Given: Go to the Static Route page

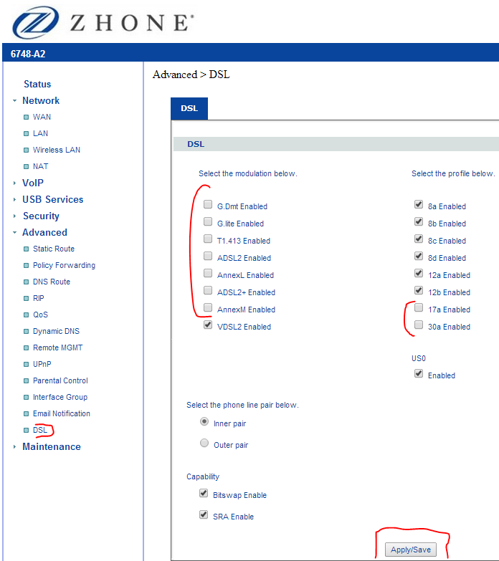Looking at the screenshot, I should [x=53, y=249].
